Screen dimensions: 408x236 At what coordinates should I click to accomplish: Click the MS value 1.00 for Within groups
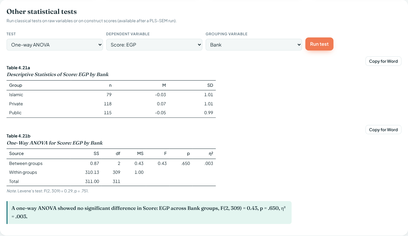point(139,172)
